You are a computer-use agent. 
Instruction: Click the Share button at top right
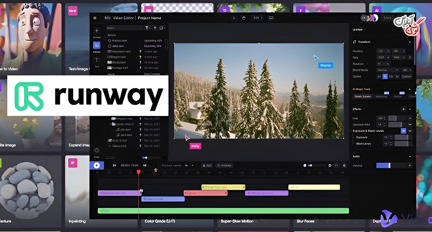click(x=387, y=18)
